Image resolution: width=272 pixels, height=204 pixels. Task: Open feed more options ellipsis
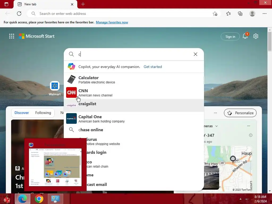tap(215, 113)
